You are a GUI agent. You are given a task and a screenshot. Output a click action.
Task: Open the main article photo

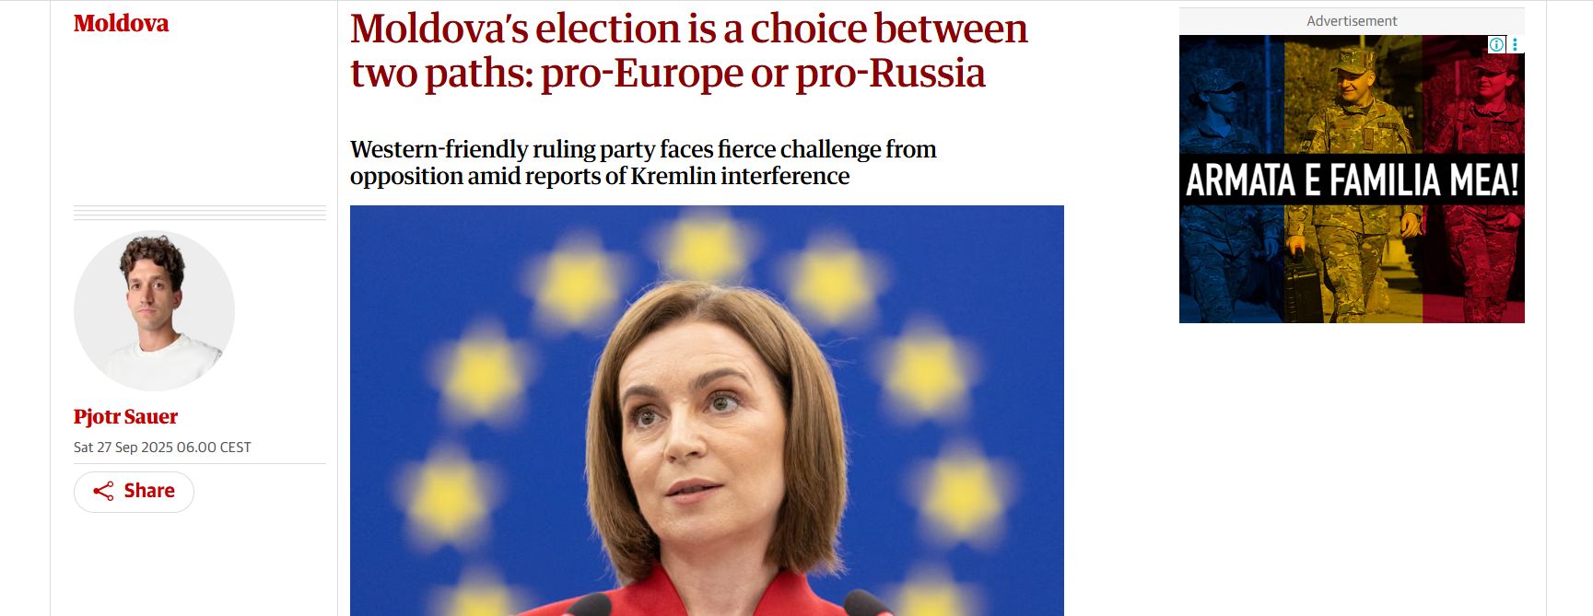tap(707, 411)
